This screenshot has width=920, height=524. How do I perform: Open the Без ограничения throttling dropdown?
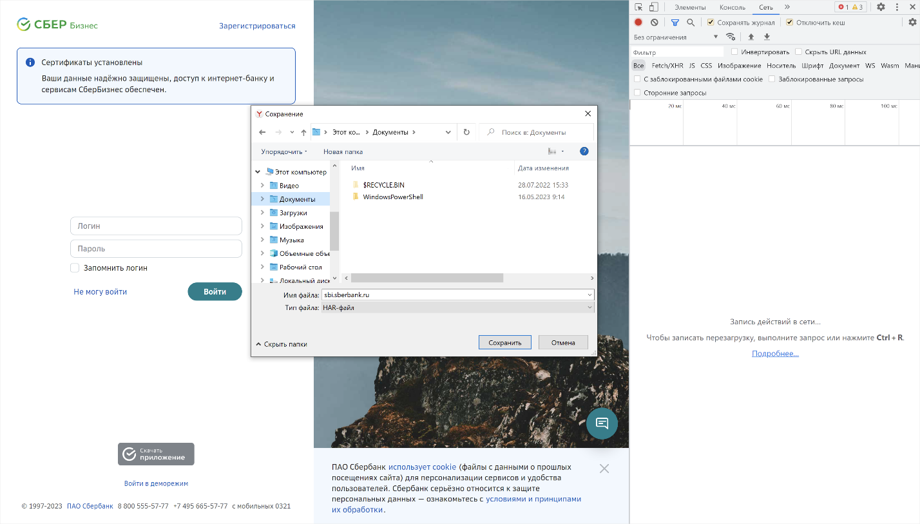click(x=676, y=37)
